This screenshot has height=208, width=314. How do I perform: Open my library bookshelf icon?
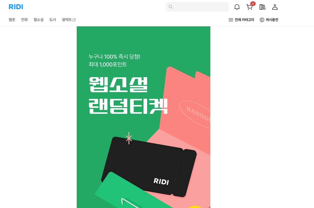[x=262, y=7]
